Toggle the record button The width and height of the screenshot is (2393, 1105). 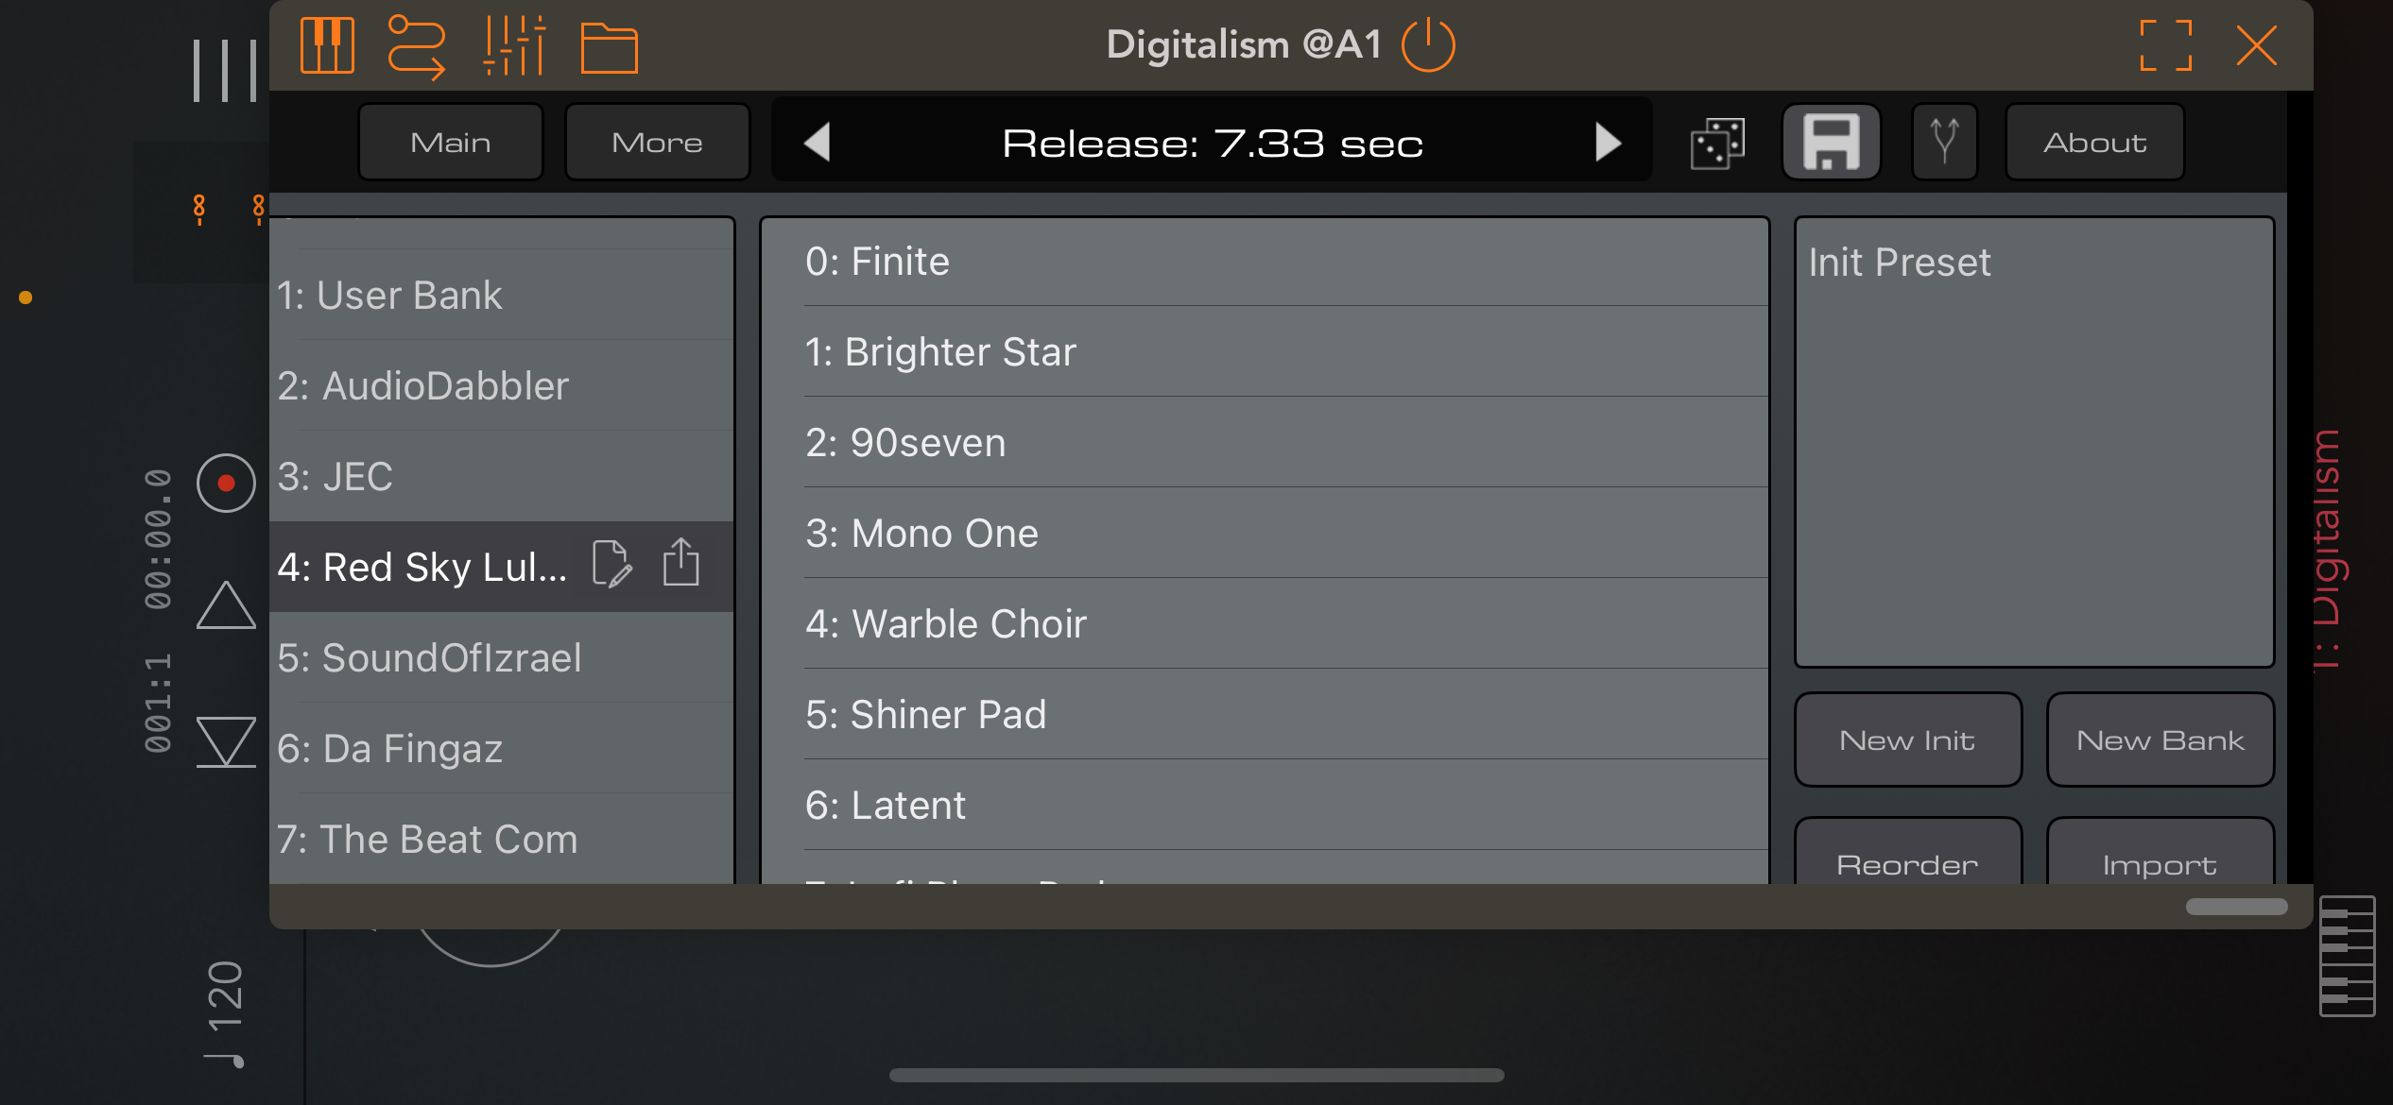click(x=226, y=484)
